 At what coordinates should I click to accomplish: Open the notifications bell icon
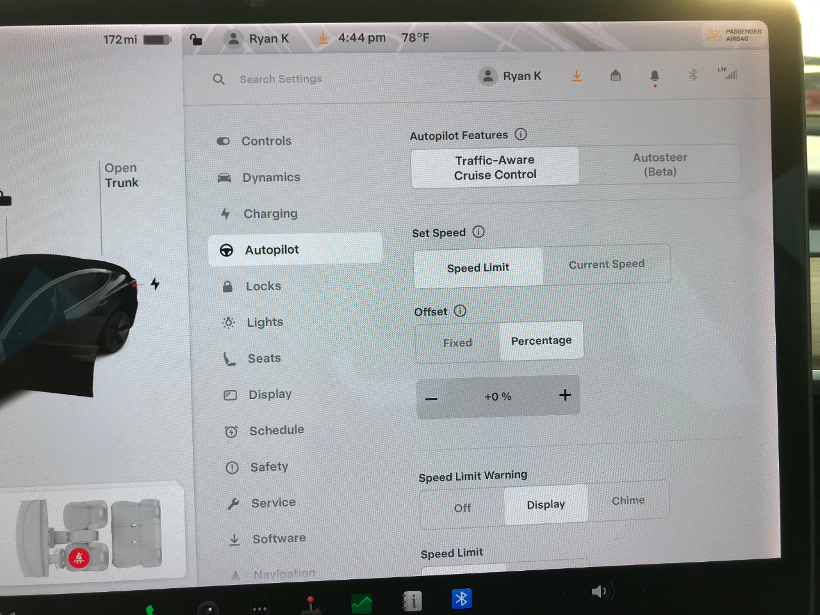654,76
